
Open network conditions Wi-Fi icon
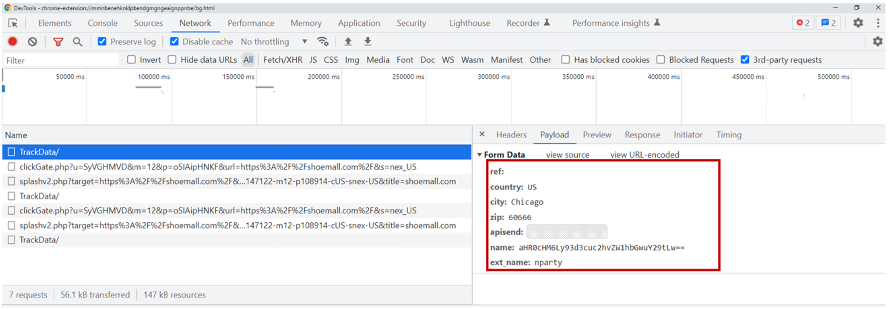323,42
